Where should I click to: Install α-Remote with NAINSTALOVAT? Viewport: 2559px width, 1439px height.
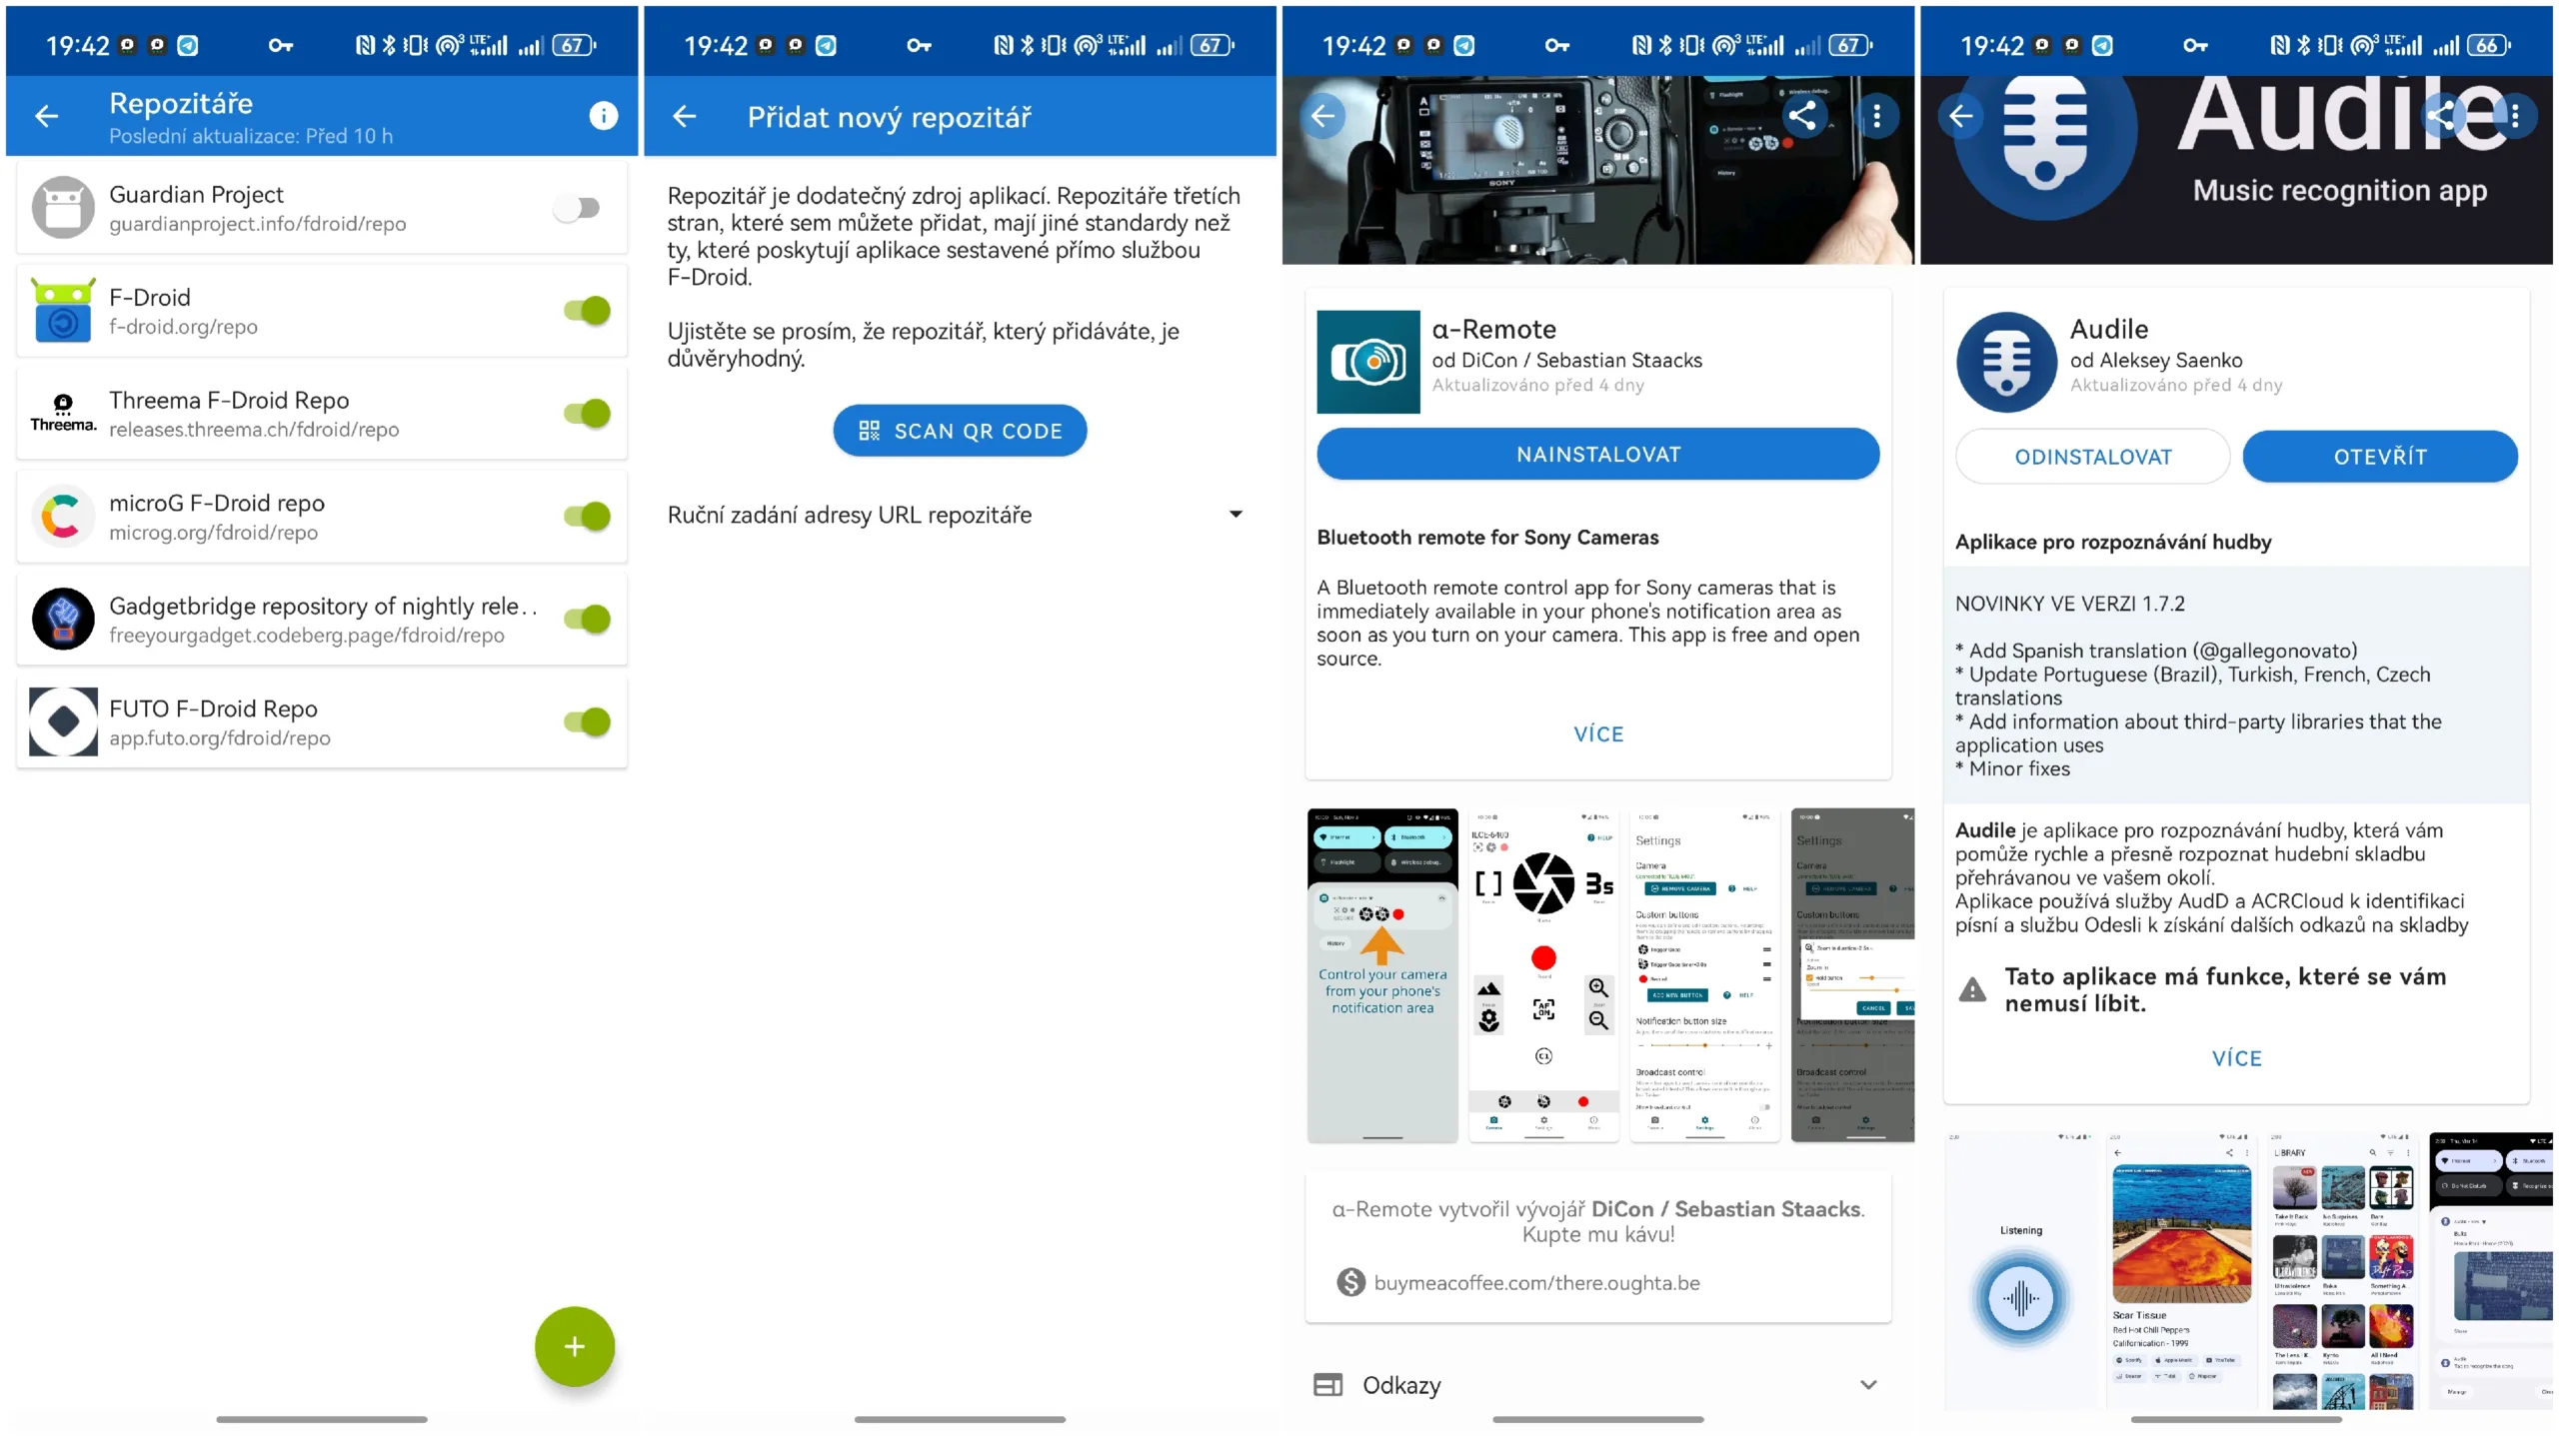[x=1597, y=455]
